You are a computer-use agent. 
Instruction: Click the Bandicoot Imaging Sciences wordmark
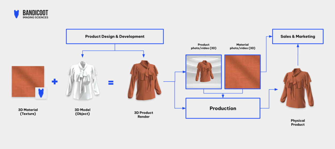35,14
